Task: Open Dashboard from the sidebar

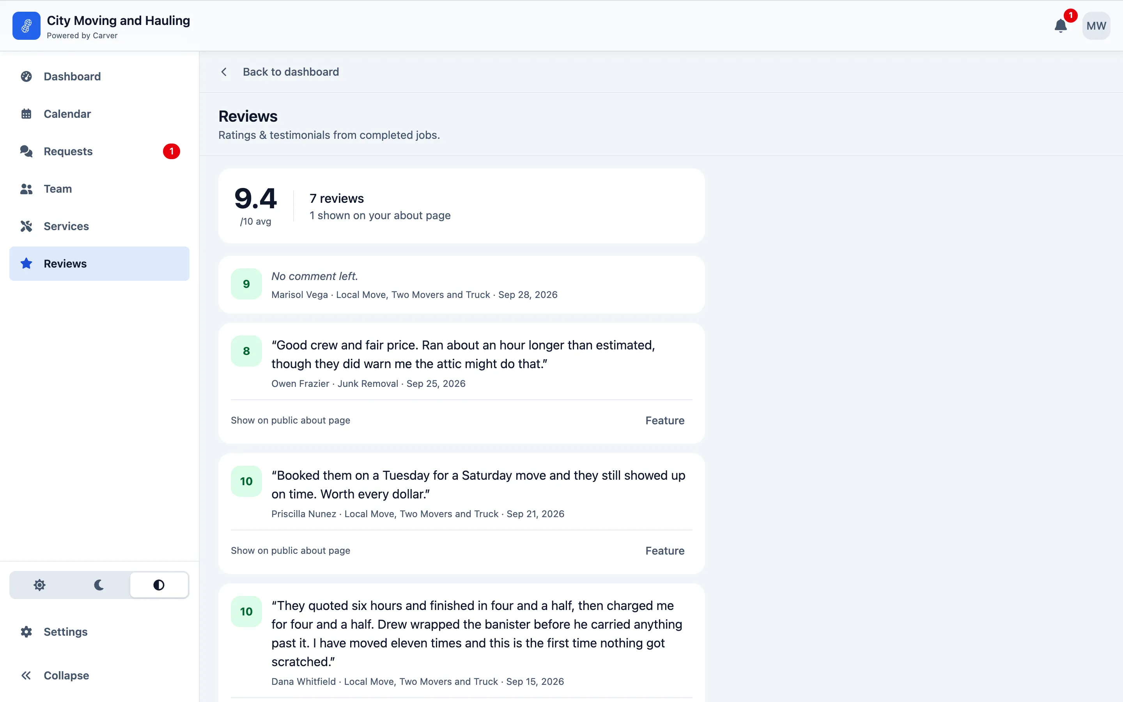Action: tap(99, 76)
